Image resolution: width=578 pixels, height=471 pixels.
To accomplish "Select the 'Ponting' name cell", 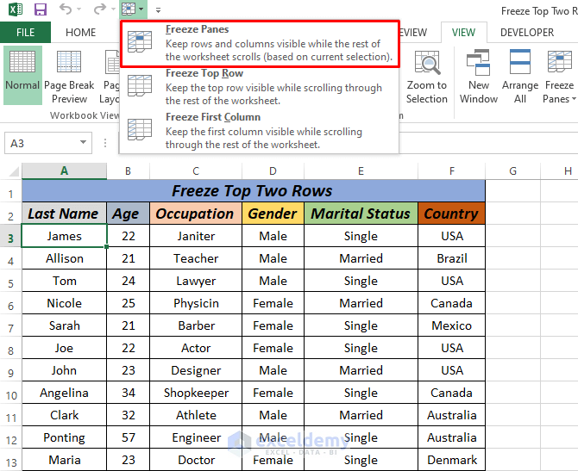I will [64, 437].
